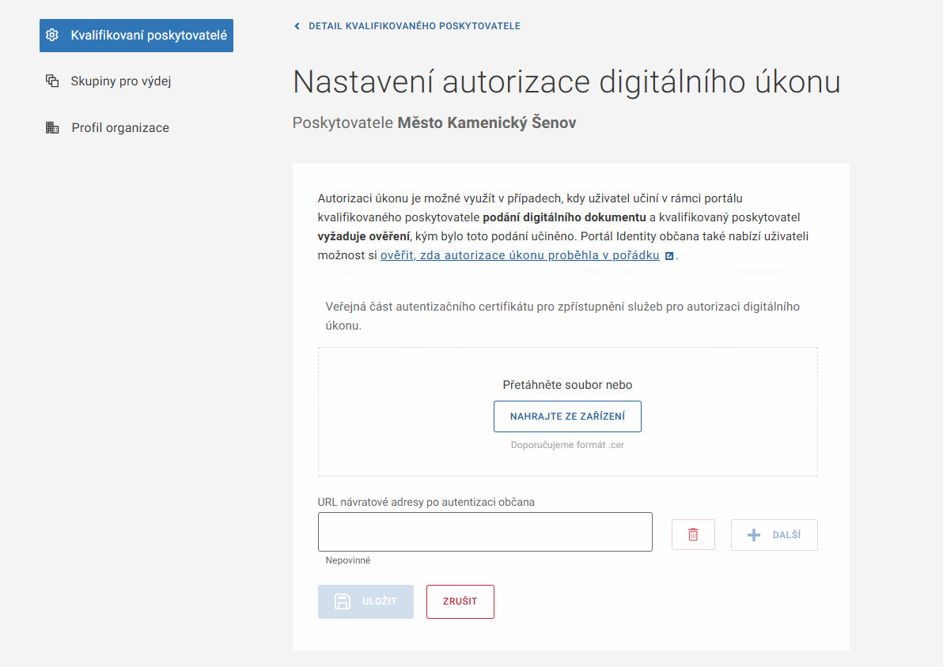Click the back chevron before the detail link
Screen dimensions: 943x667
click(x=297, y=25)
